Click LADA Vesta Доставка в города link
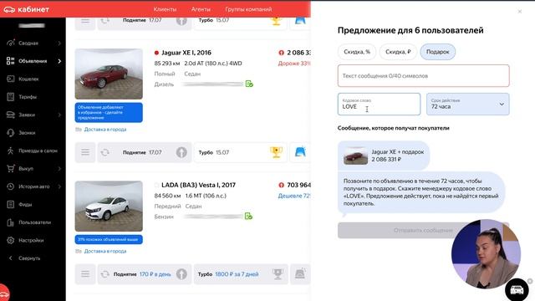535x301 pixels. coord(105,251)
